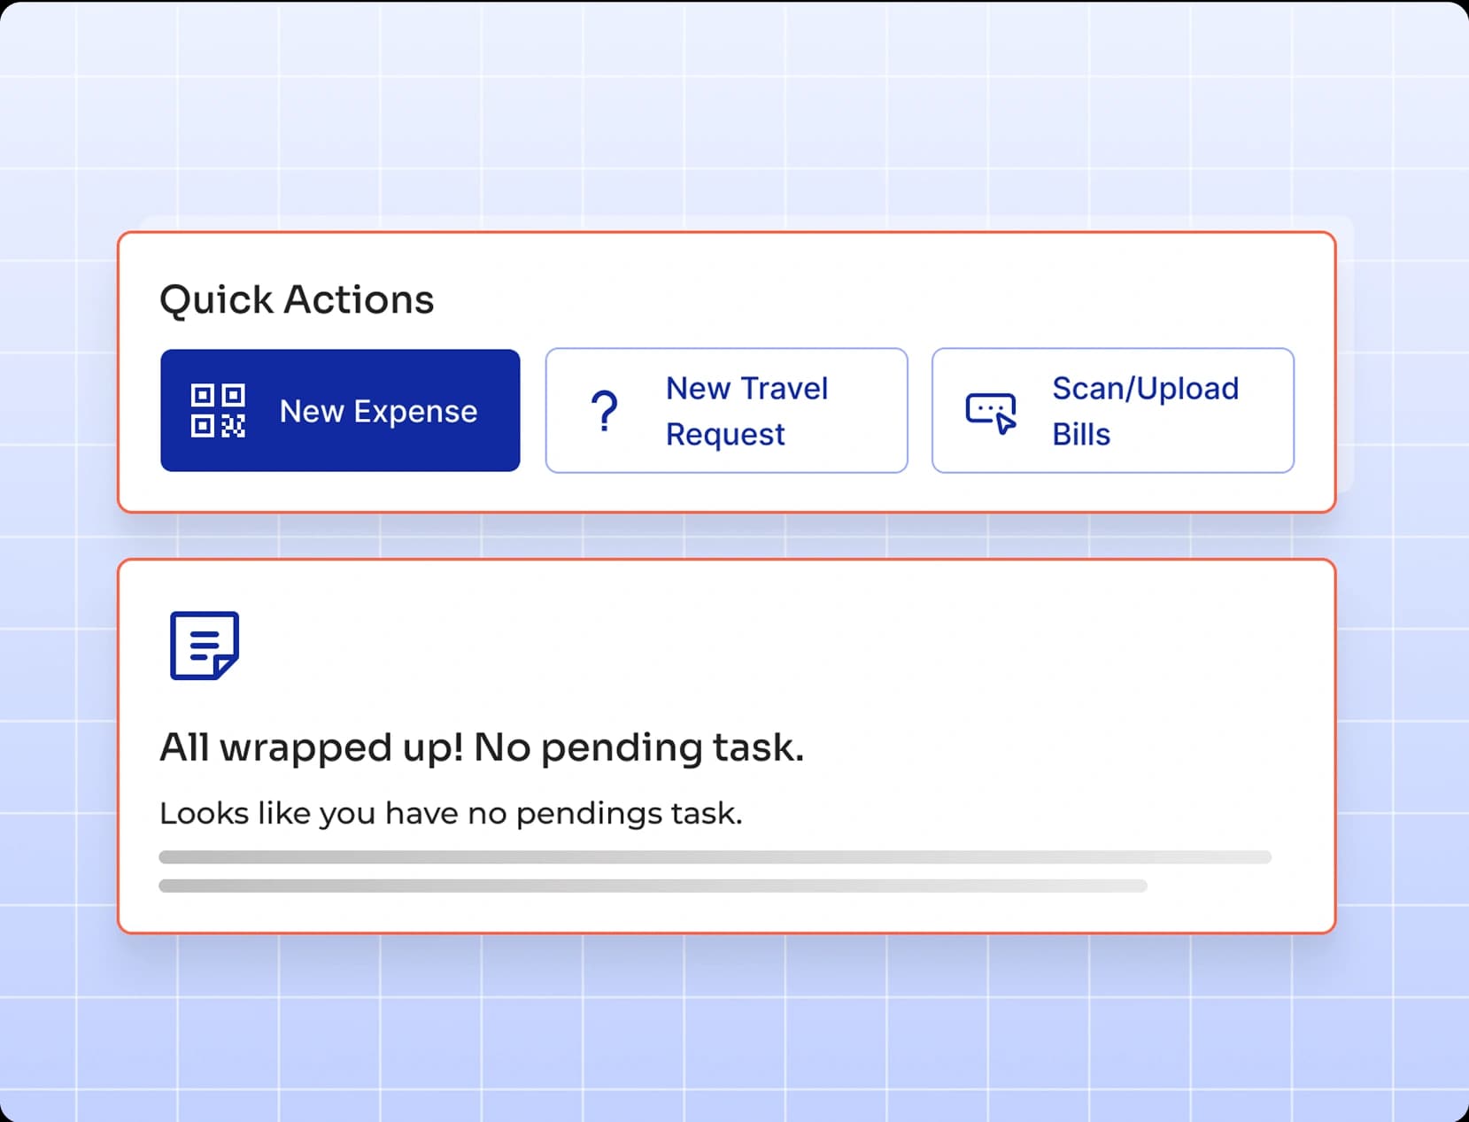Select the 'Looks like you have no pendings task' line
Viewport: 1469px width, 1122px height.
[x=452, y=812]
